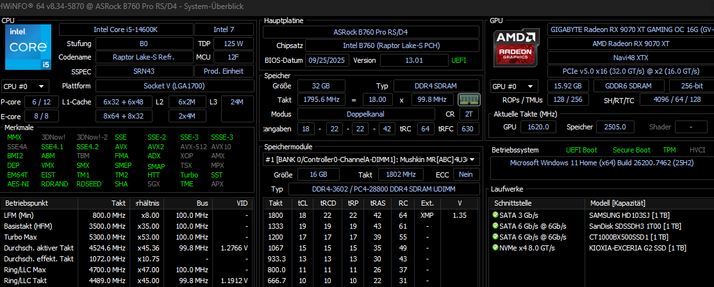The height and width of the screenshot is (287, 714).
Task: Click the PCIe v5.0 x16 link field
Action: click(631, 71)
